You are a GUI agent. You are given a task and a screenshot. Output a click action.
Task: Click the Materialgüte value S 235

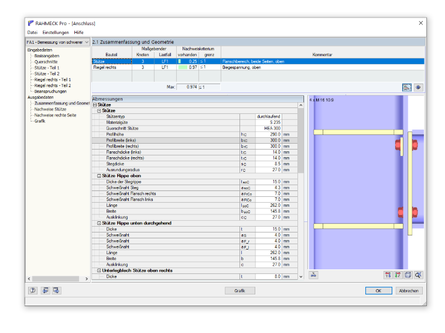(269, 123)
